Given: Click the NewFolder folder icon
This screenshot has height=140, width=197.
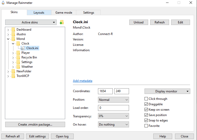Looking at the screenshot, I should [13, 71].
